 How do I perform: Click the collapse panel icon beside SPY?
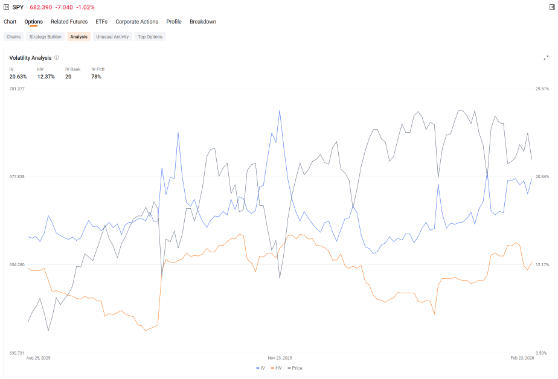click(6, 7)
